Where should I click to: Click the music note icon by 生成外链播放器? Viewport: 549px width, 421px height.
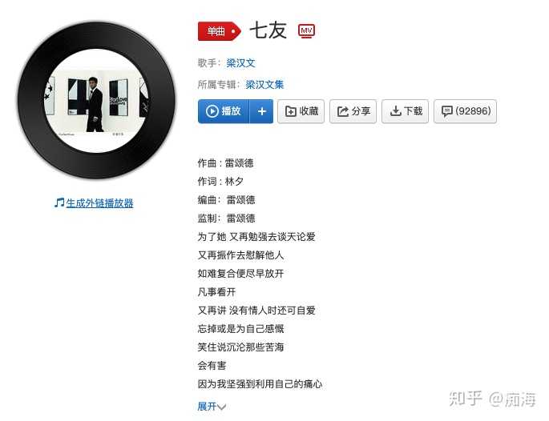pyautogui.click(x=59, y=202)
